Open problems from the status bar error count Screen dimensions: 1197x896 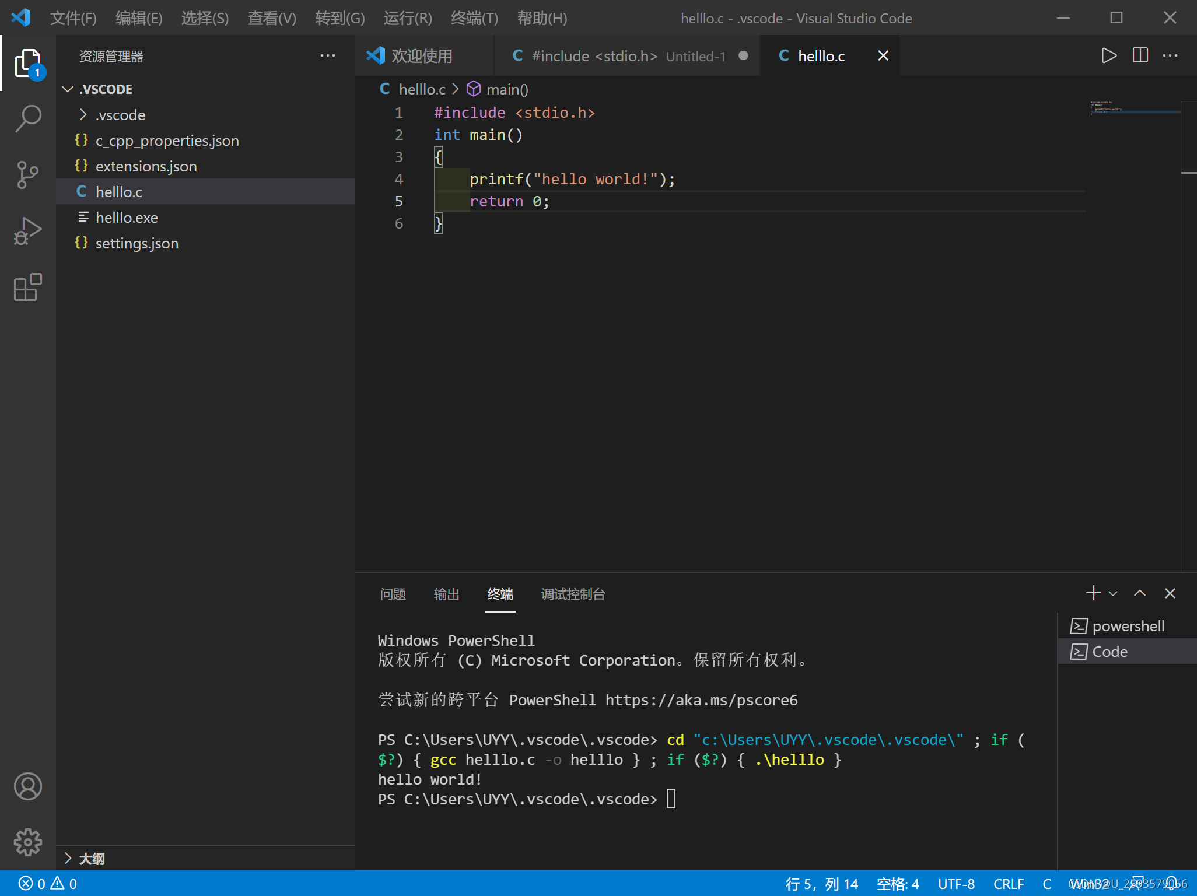pos(48,884)
